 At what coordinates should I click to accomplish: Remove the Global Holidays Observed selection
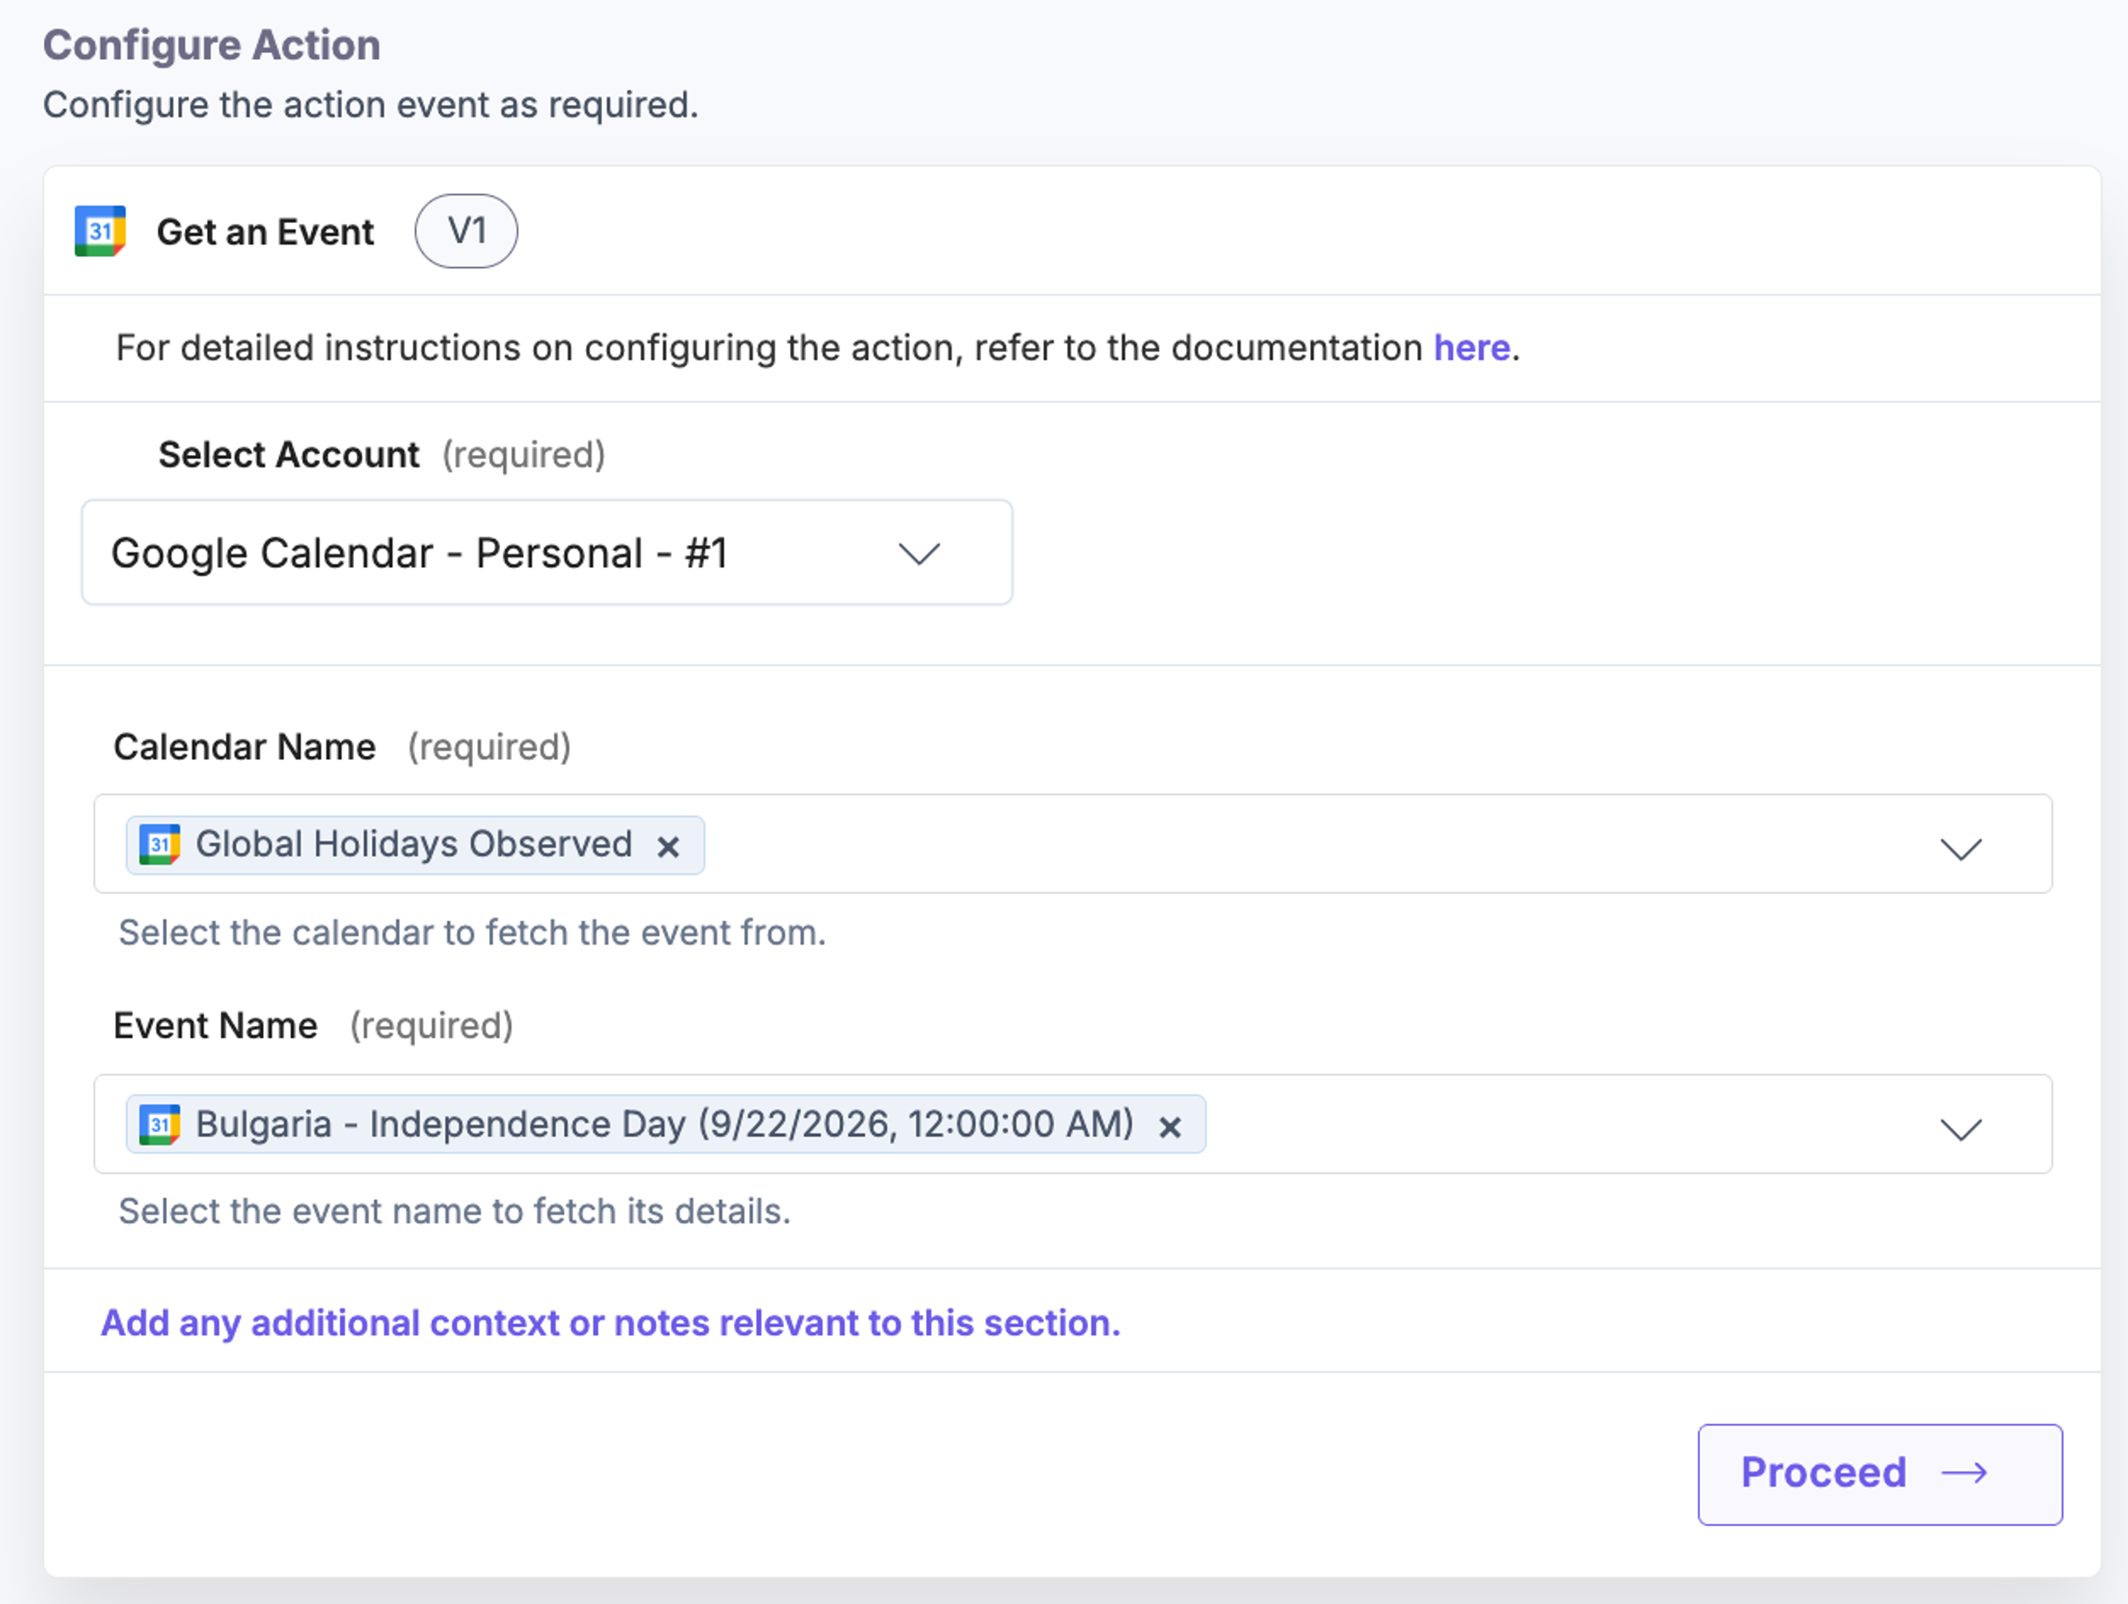668,846
